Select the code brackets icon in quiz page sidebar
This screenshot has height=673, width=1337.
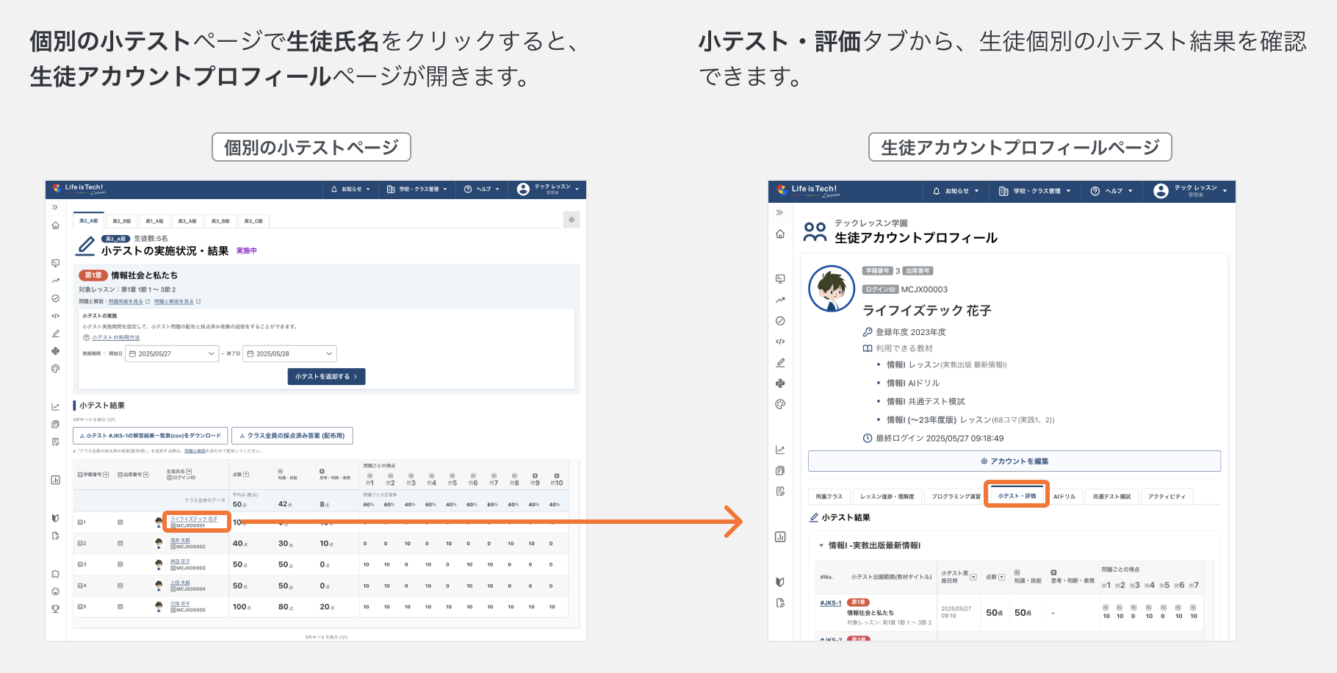(55, 316)
